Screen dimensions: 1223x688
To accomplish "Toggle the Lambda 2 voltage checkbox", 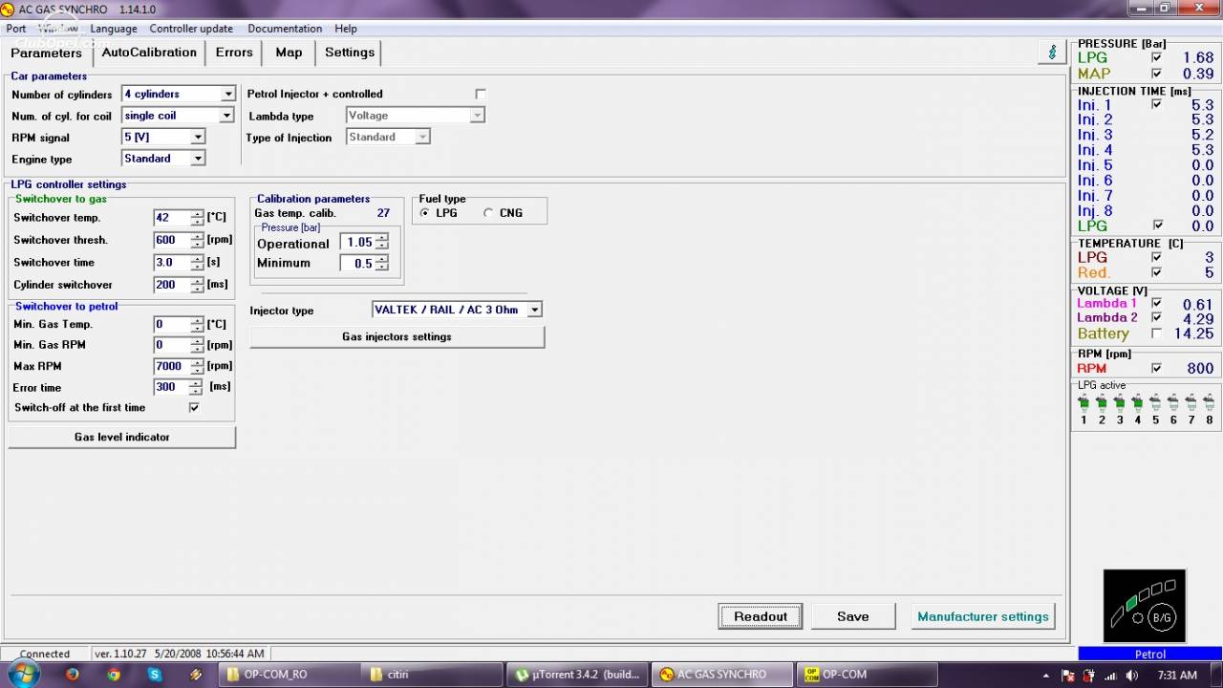I will [x=1156, y=317].
